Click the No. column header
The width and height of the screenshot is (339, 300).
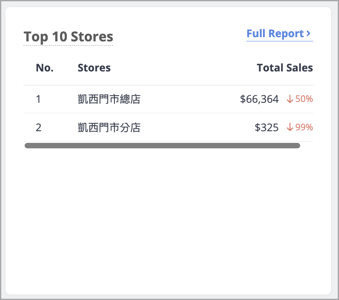pyautogui.click(x=45, y=68)
